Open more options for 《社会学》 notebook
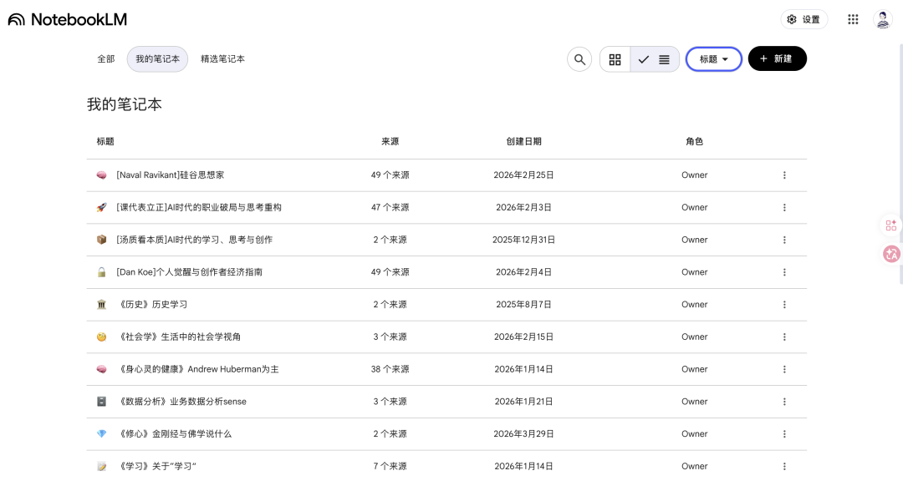The image size is (903, 481). 783,337
